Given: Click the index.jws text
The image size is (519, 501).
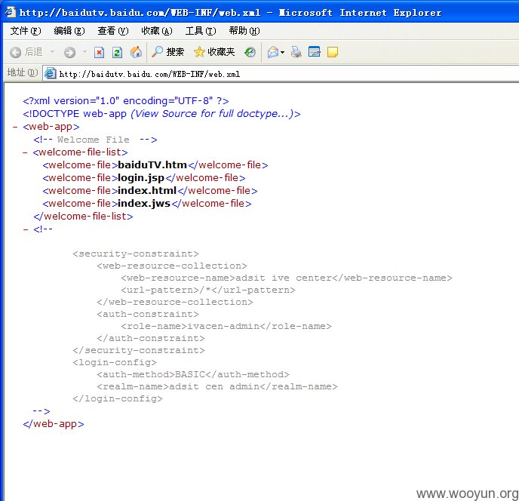Looking at the screenshot, I should 144,203.
